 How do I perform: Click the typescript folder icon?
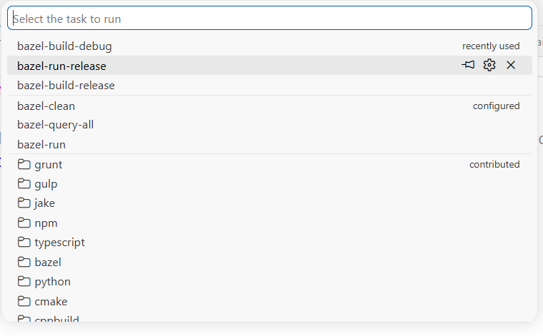pos(24,242)
